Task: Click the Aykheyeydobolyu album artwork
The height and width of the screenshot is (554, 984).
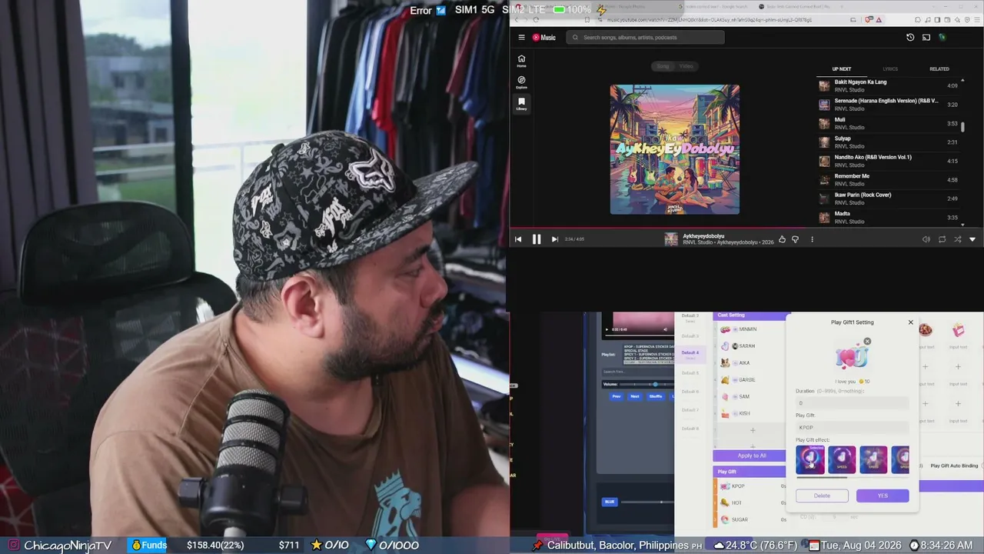Action: [675, 149]
